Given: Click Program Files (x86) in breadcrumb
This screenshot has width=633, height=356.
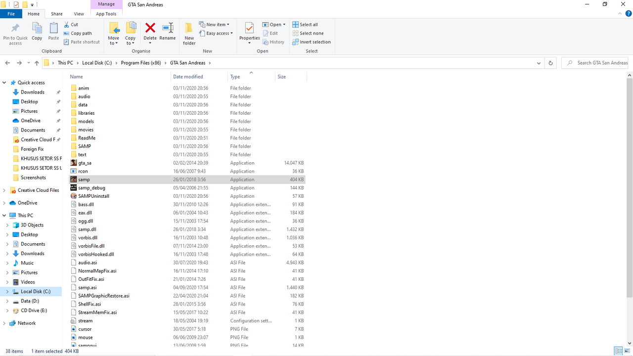Looking at the screenshot, I should (x=141, y=63).
